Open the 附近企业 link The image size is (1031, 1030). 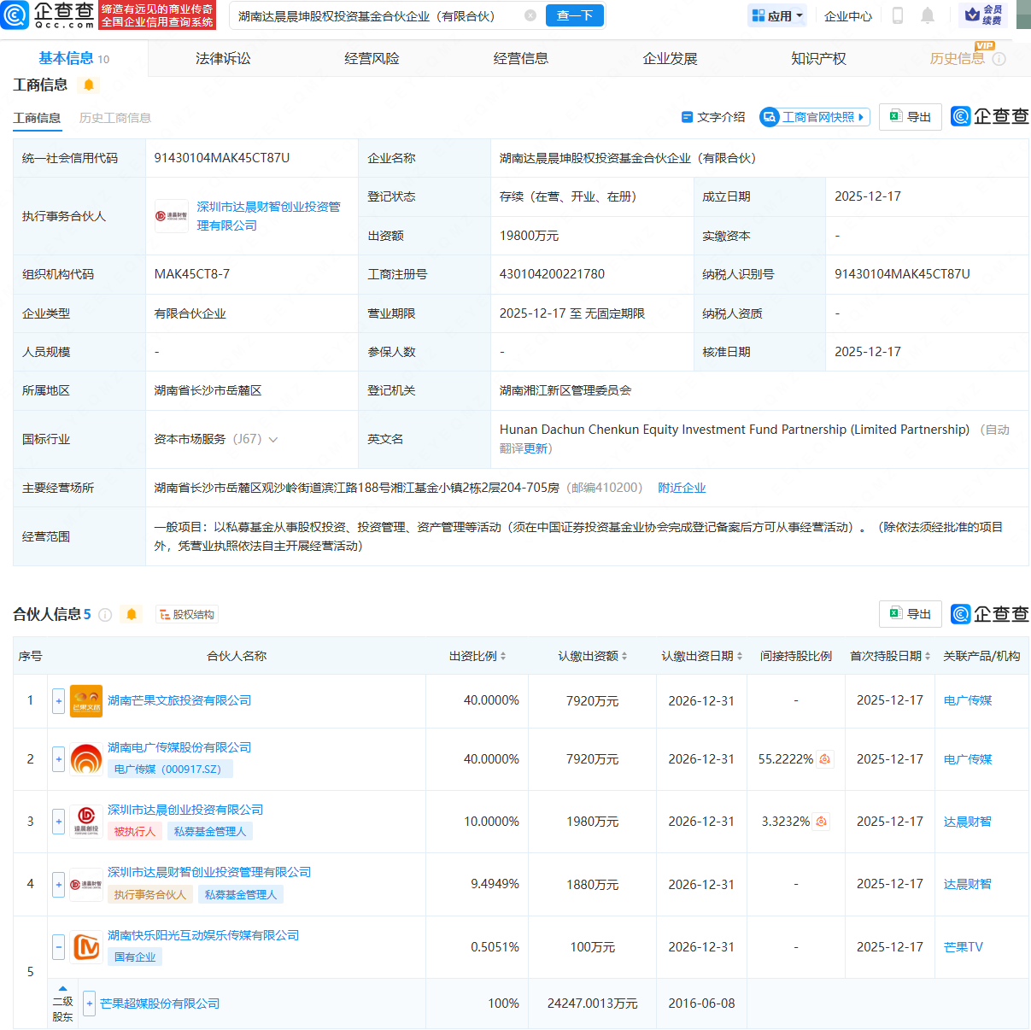coord(682,488)
